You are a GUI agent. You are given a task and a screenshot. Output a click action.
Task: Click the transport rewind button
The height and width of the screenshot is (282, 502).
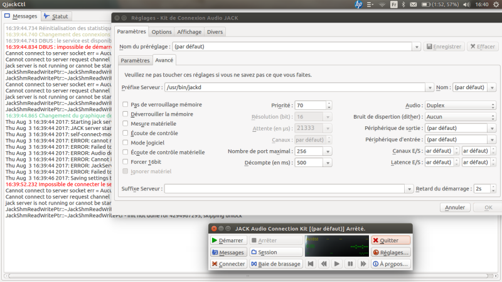point(324,264)
